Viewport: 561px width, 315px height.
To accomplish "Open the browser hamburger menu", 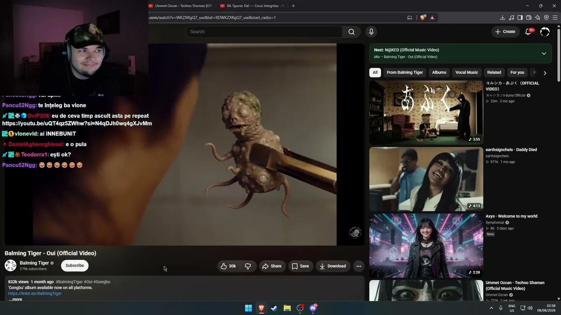I will (x=555, y=17).
